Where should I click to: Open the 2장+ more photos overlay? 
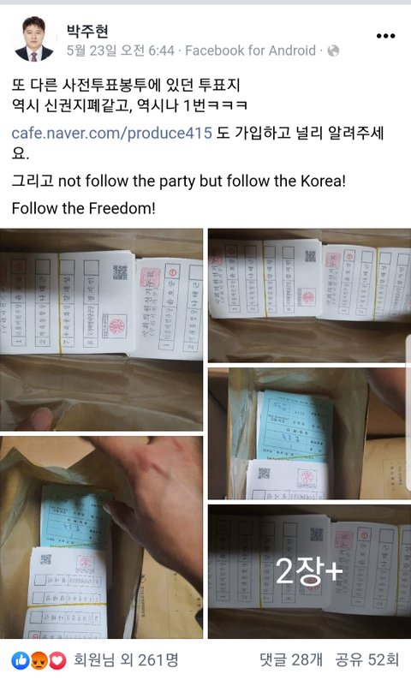click(310, 571)
